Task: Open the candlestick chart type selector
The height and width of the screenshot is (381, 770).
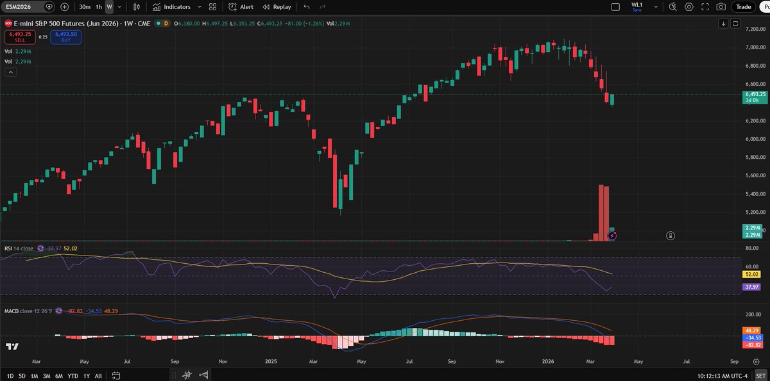Action: point(137,6)
